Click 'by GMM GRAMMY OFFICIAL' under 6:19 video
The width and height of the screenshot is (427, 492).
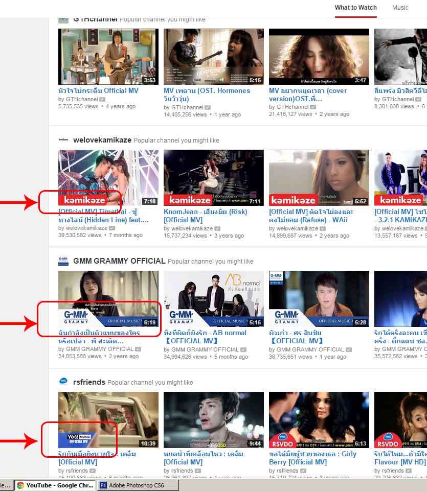[x=96, y=349]
